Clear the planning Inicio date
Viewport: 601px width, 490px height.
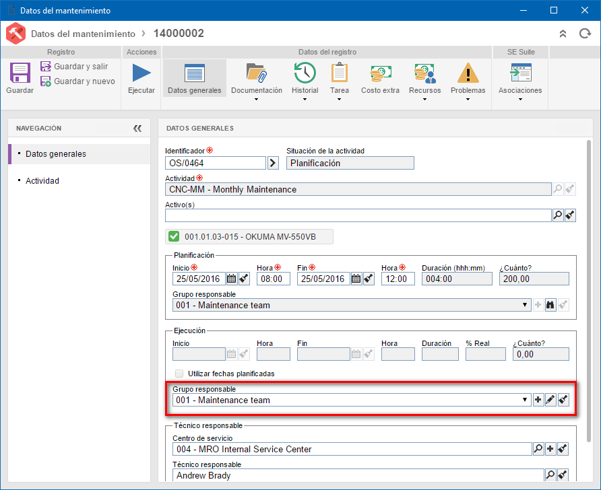(244, 279)
